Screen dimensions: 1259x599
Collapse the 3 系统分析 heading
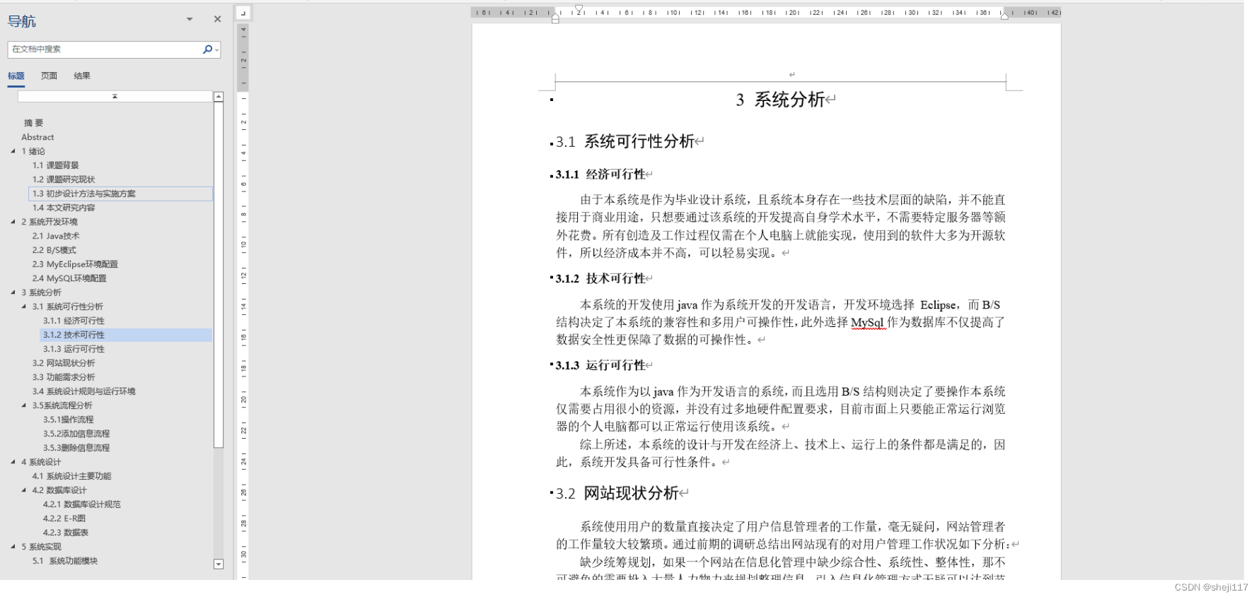[13, 292]
